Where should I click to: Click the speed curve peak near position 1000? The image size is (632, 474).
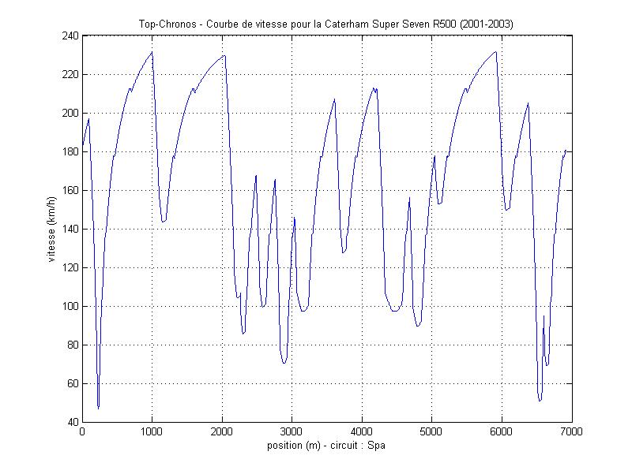pos(152,52)
